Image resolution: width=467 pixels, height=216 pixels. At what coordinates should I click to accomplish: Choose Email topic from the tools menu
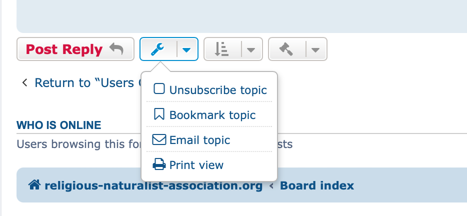(x=199, y=140)
